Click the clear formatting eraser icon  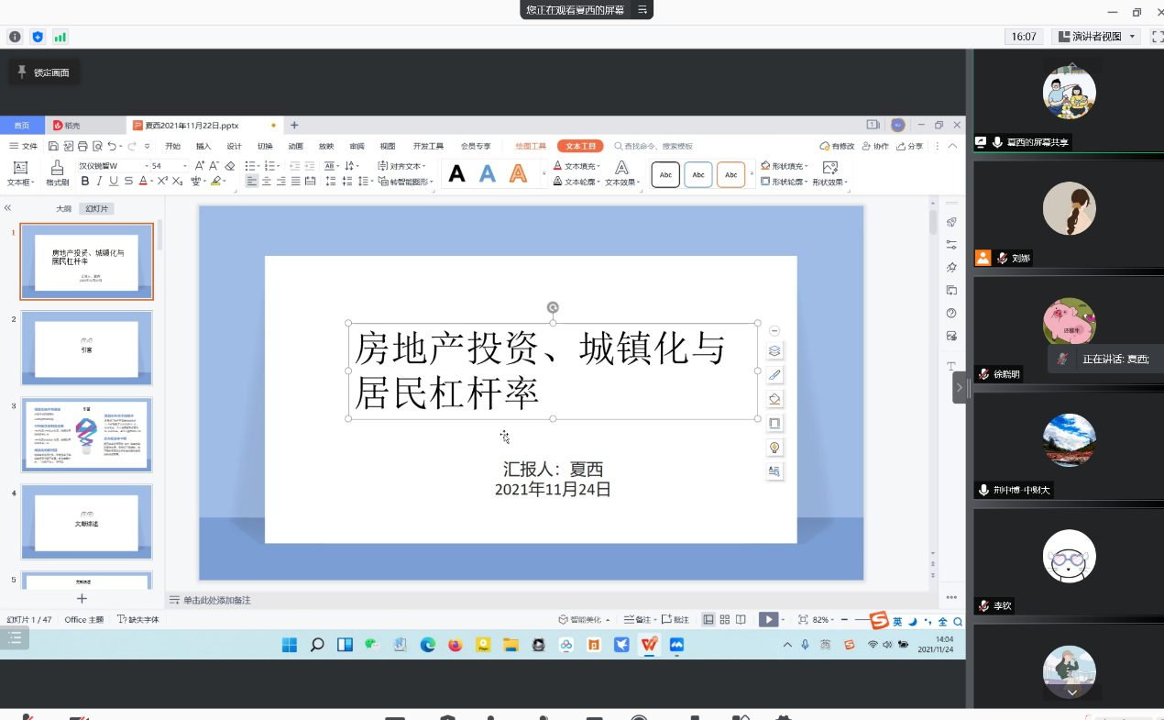[x=230, y=166]
